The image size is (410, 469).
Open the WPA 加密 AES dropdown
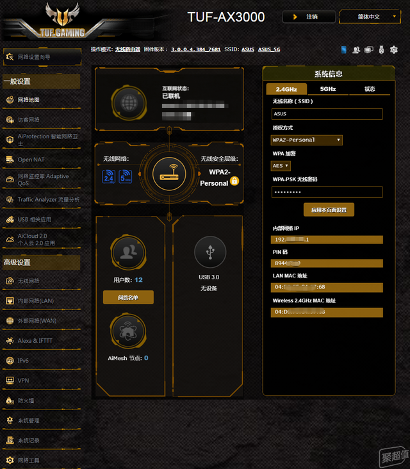click(281, 166)
